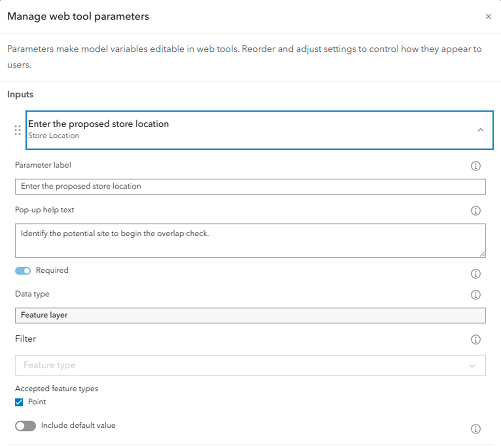Click inside the Pop-up help text area
The image size is (501, 447).
pyautogui.click(x=250, y=241)
